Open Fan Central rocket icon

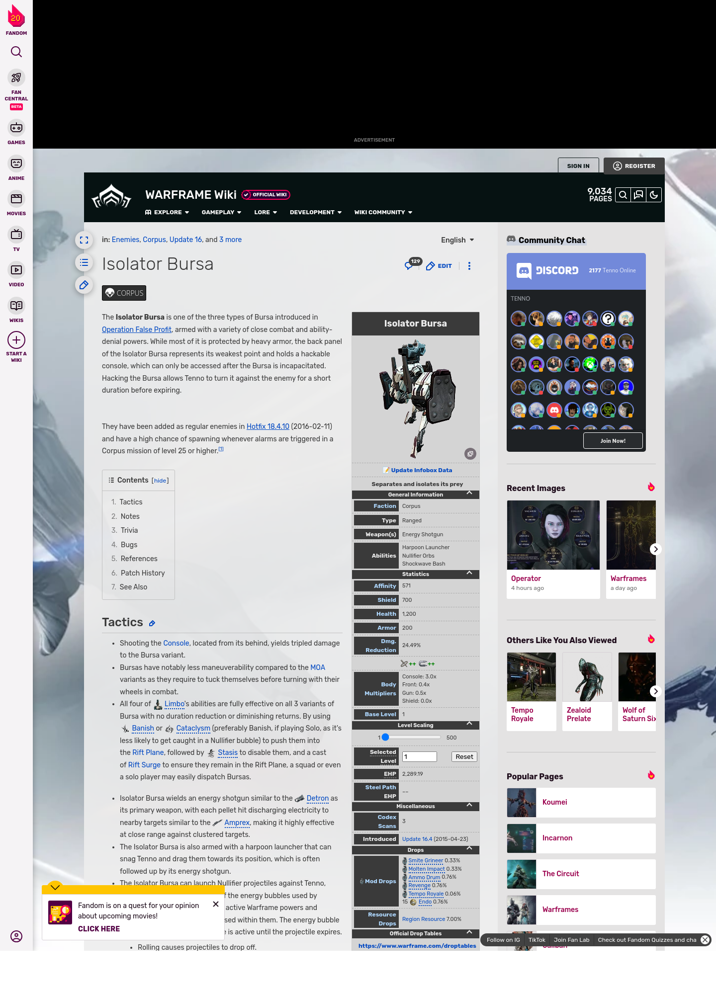point(16,78)
